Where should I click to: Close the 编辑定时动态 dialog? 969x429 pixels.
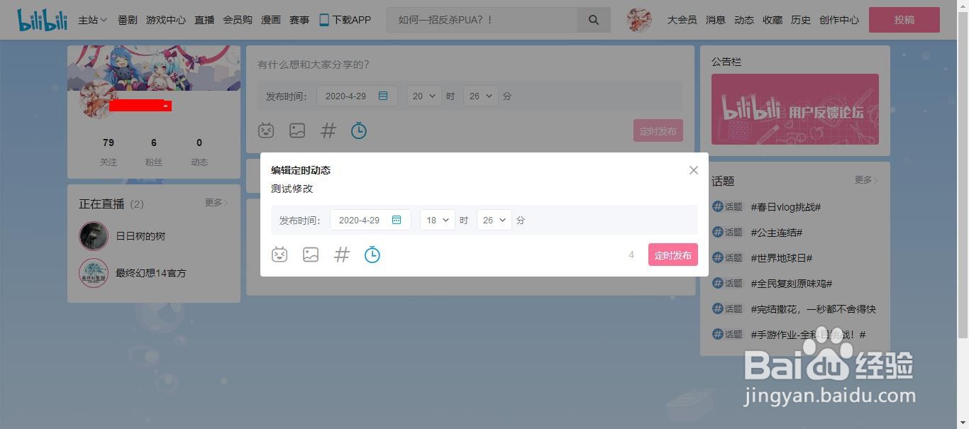pos(693,169)
